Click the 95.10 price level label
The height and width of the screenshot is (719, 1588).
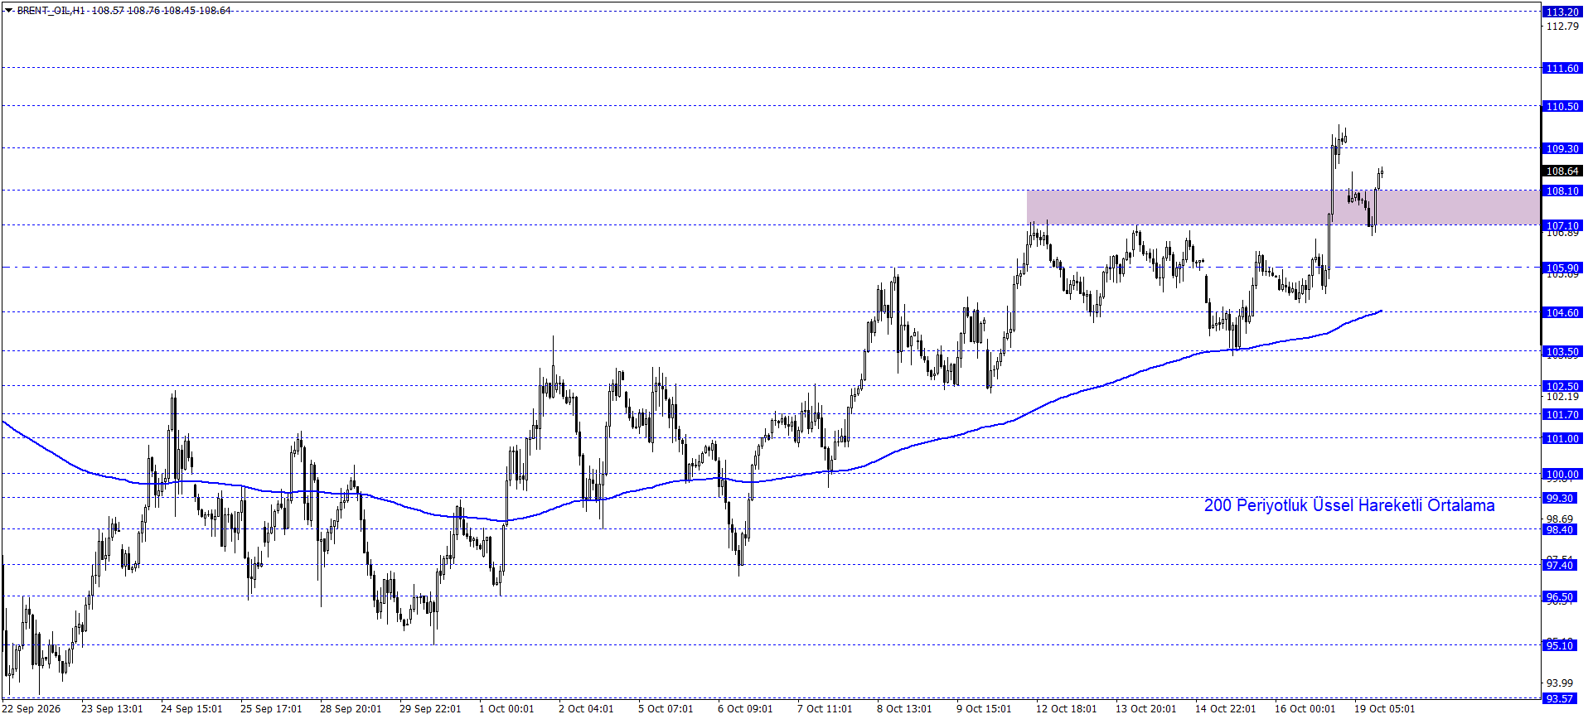click(1561, 645)
